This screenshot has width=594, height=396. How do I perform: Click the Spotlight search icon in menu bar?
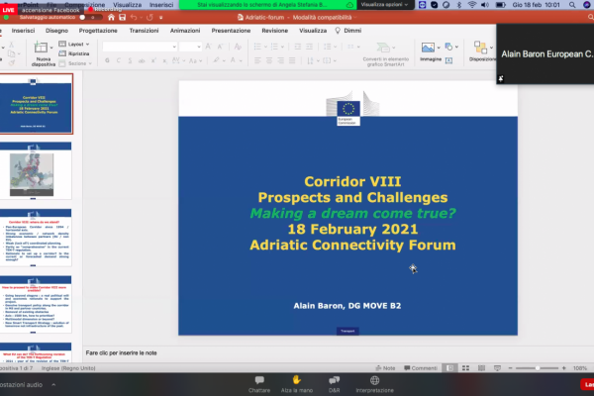[572, 5]
